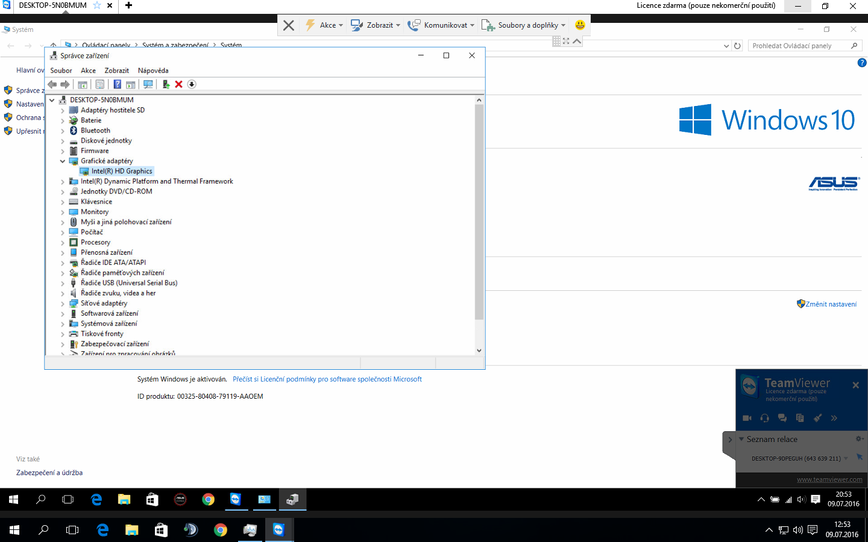Open the Zobrazit menu in Device Manager
The image size is (868, 542).
click(117, 70)
